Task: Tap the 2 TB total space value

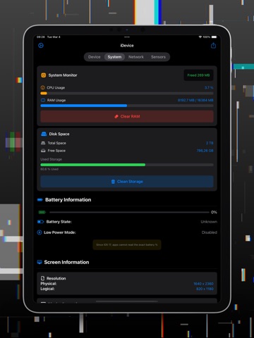Action: coord(210,143)
